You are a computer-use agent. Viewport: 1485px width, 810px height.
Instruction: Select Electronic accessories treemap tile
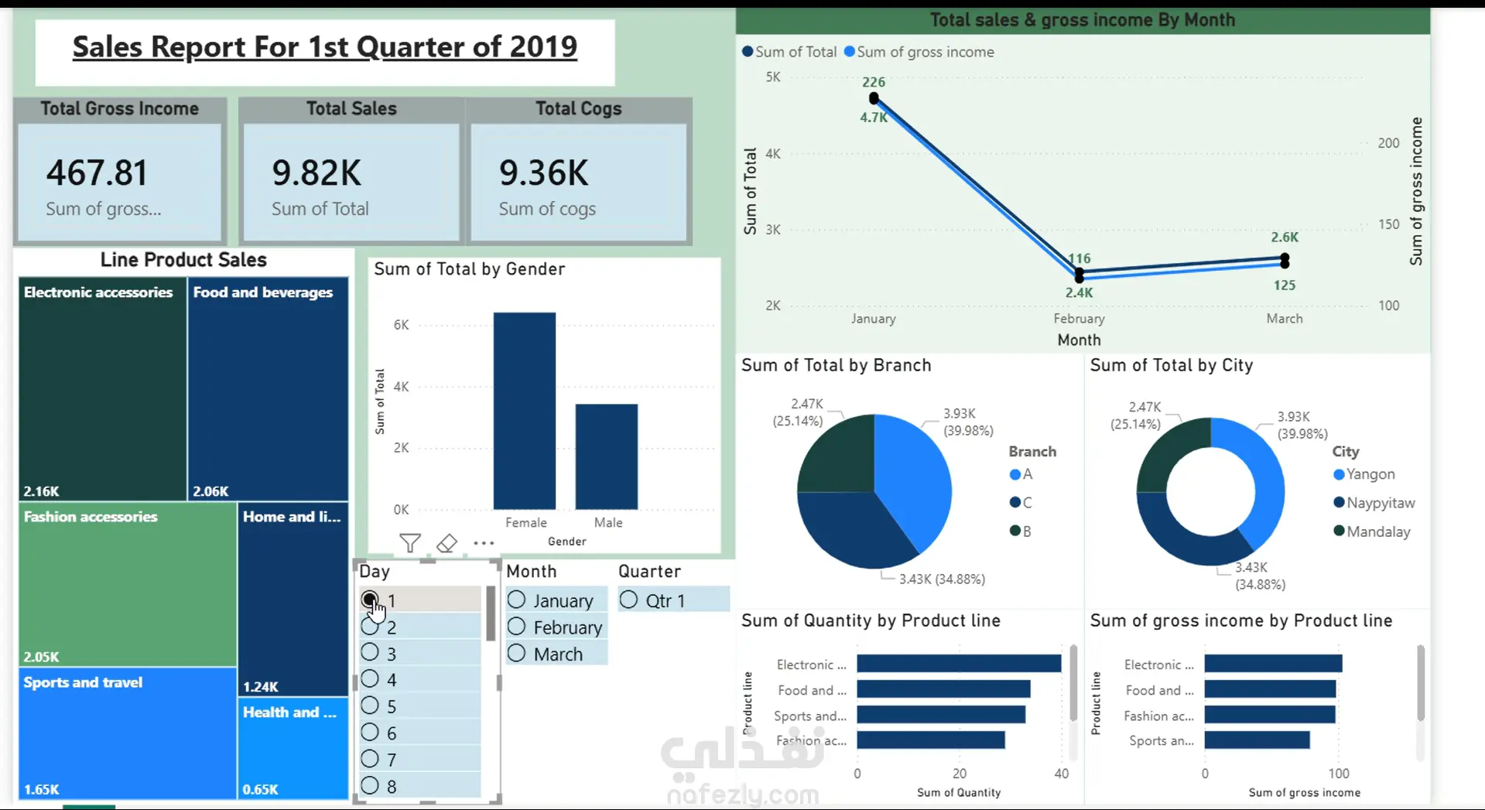(x=102, y=389)
